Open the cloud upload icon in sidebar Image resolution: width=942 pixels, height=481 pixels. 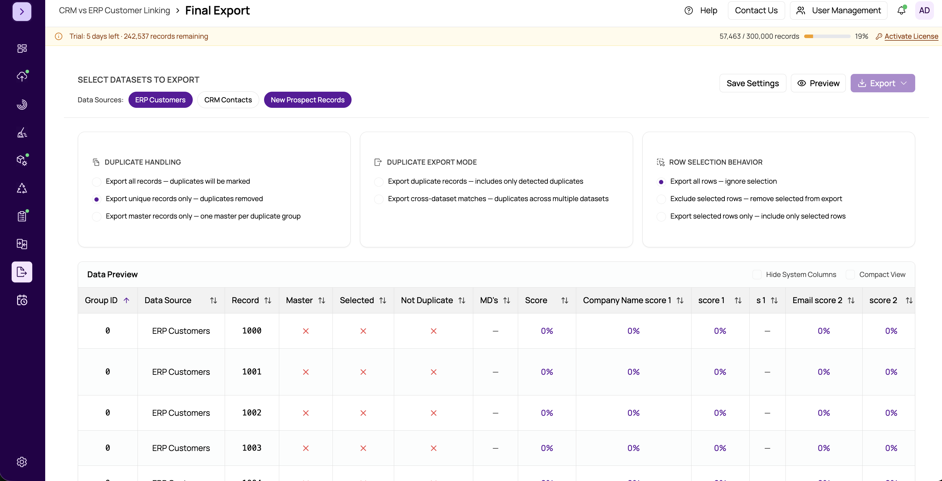coord(22,76)
